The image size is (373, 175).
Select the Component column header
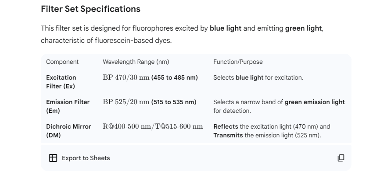tap(62, 62)
